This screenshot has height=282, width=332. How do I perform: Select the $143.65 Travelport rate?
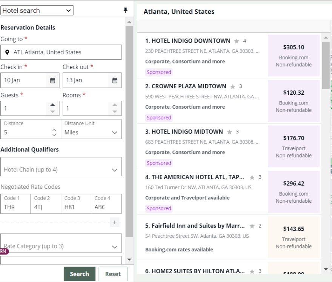[x=294, y=237]
